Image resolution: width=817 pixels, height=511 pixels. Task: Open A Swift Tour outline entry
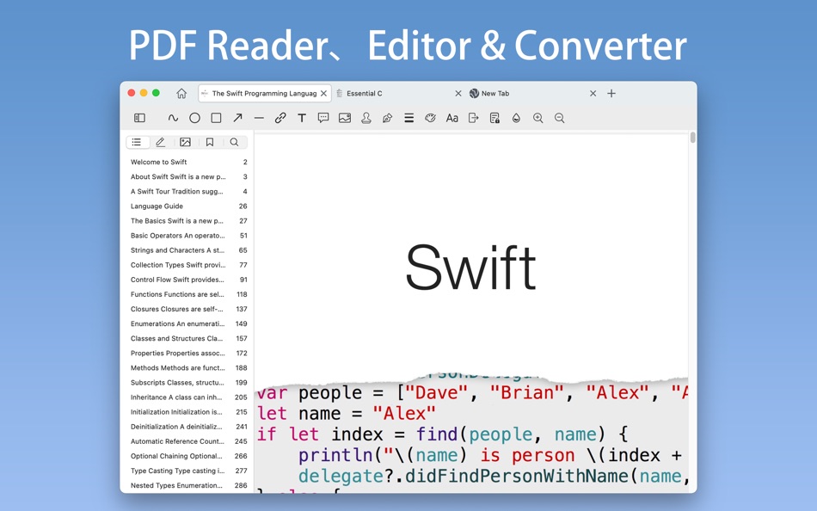[x=188, y=191]
